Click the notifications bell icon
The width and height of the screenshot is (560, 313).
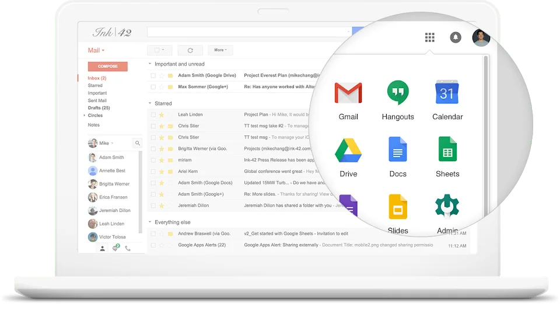pyautogui.click(x=456, y=37)
